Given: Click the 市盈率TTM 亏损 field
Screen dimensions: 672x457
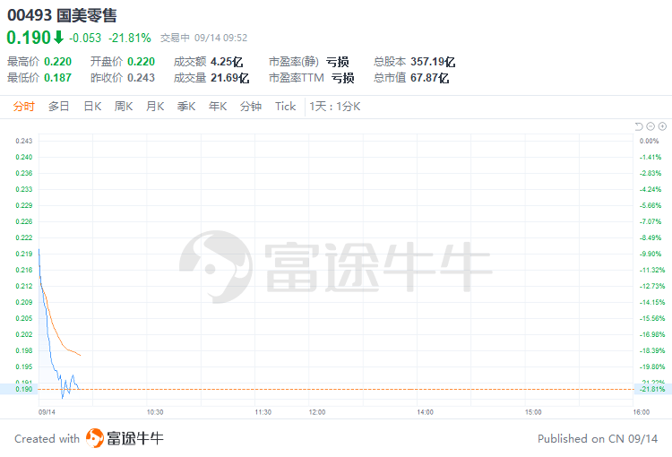Looking at the screenshot, I should point(312,78).
